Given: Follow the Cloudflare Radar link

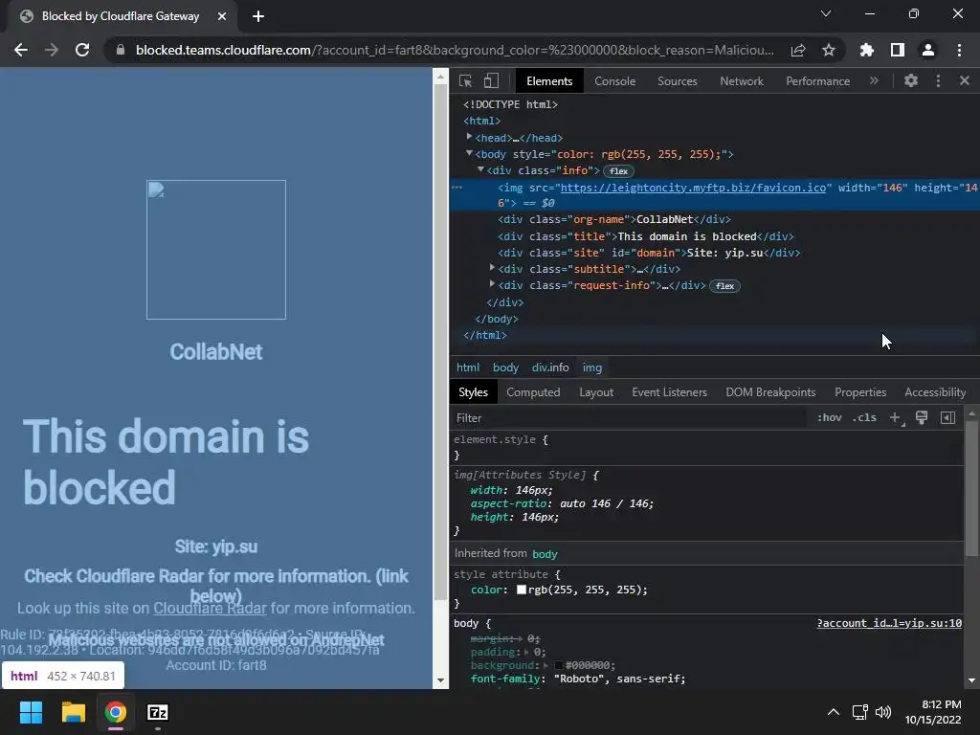Looking at the screenshot, I should click(210, 608).
